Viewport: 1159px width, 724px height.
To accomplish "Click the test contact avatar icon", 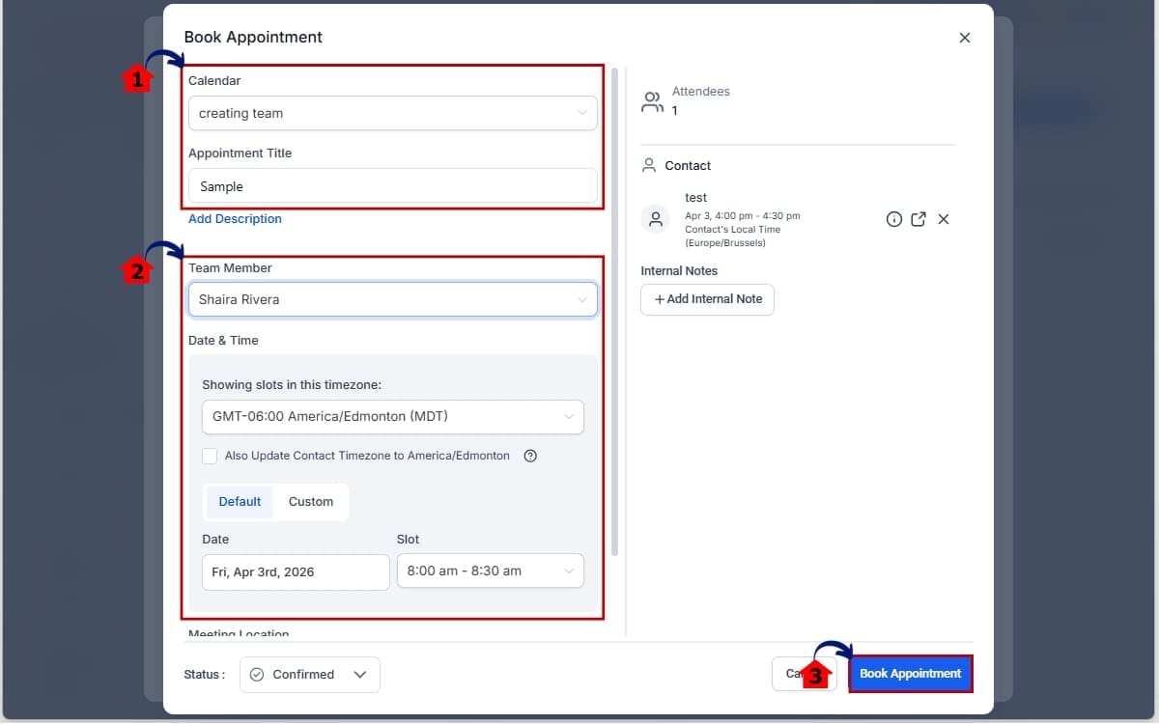I will coord(657,219).
